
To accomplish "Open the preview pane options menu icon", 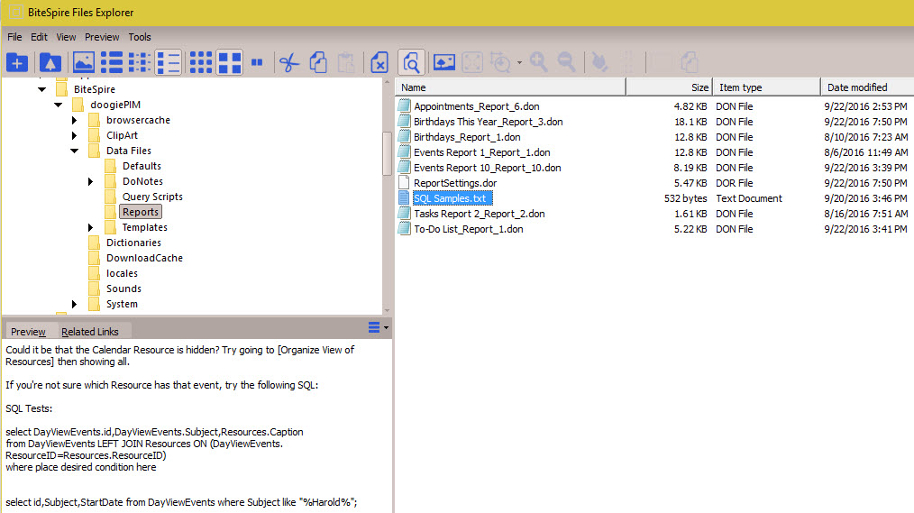I will tap(379, 327).
